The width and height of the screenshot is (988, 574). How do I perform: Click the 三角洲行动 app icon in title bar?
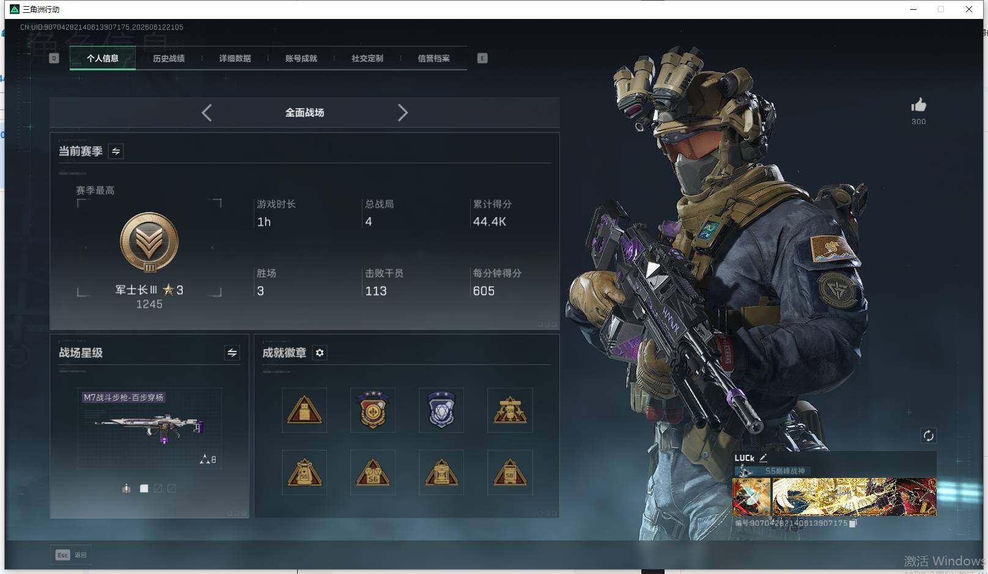tap(15, 9)
